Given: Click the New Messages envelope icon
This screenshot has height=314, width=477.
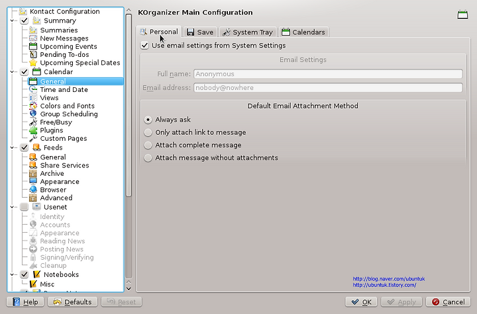Looking at the screenshot, I should tap(33, 38).
